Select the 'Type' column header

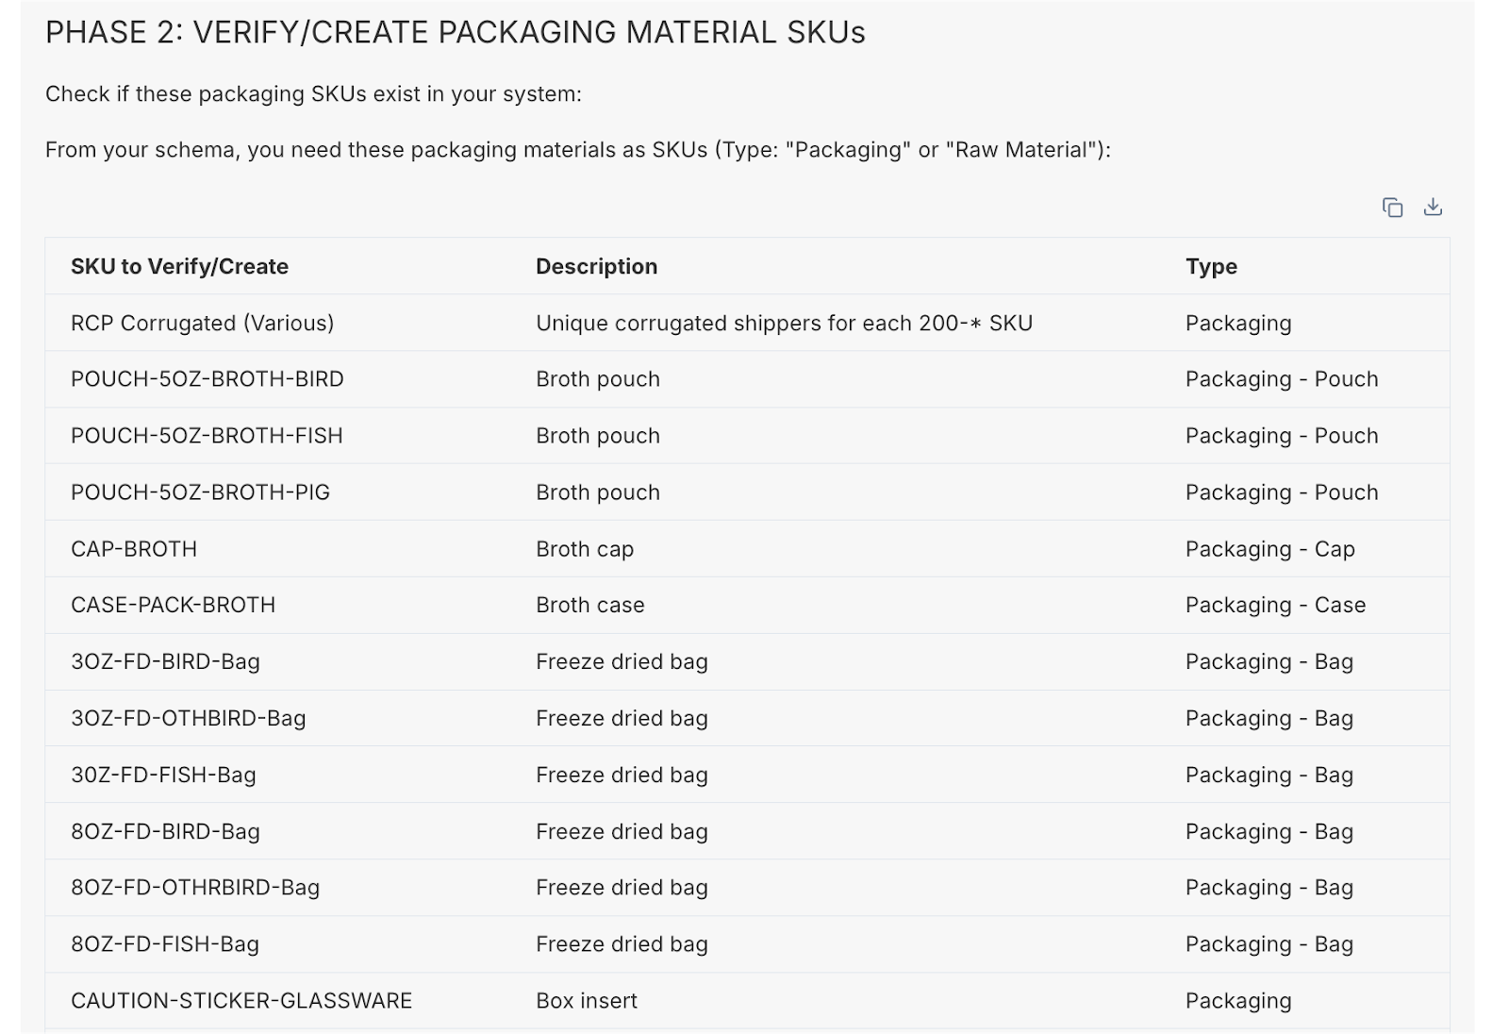pos(1212,266)
